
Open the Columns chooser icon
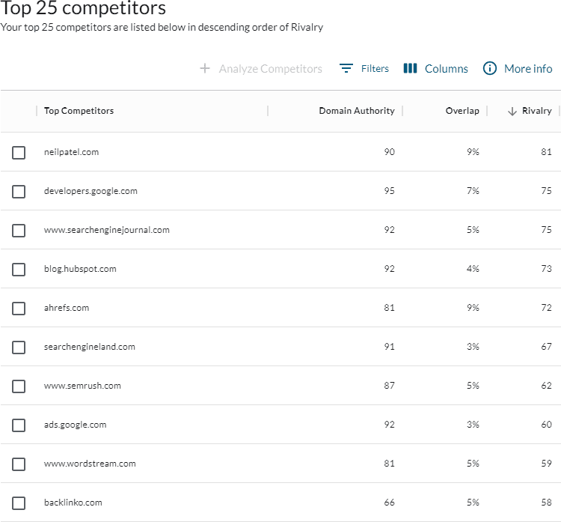pos(410,68)
